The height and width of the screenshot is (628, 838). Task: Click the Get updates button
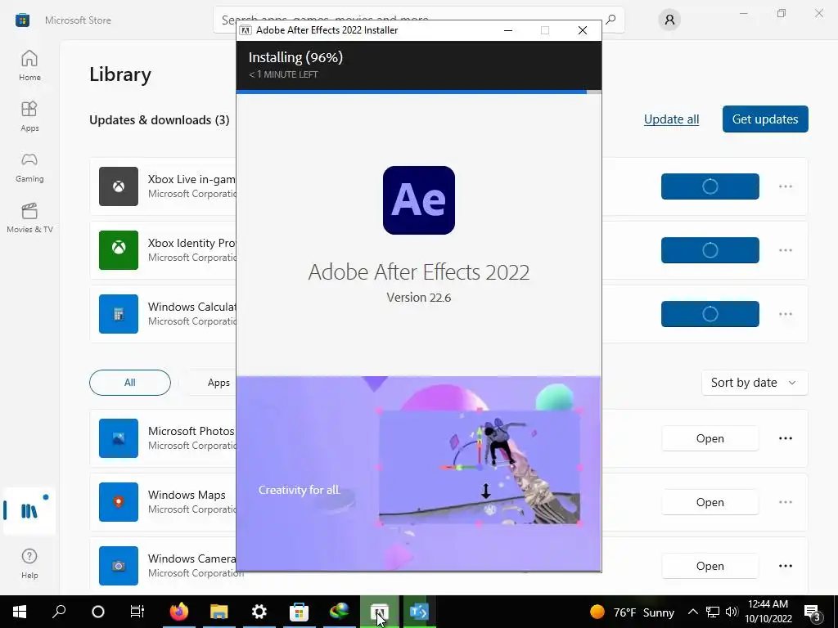765,119
